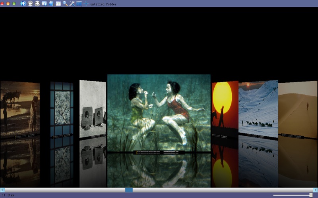Navigate forward with the right arrow
Image resolution: width=318 pixels, height=198 pixels.
tap(37, 4)
